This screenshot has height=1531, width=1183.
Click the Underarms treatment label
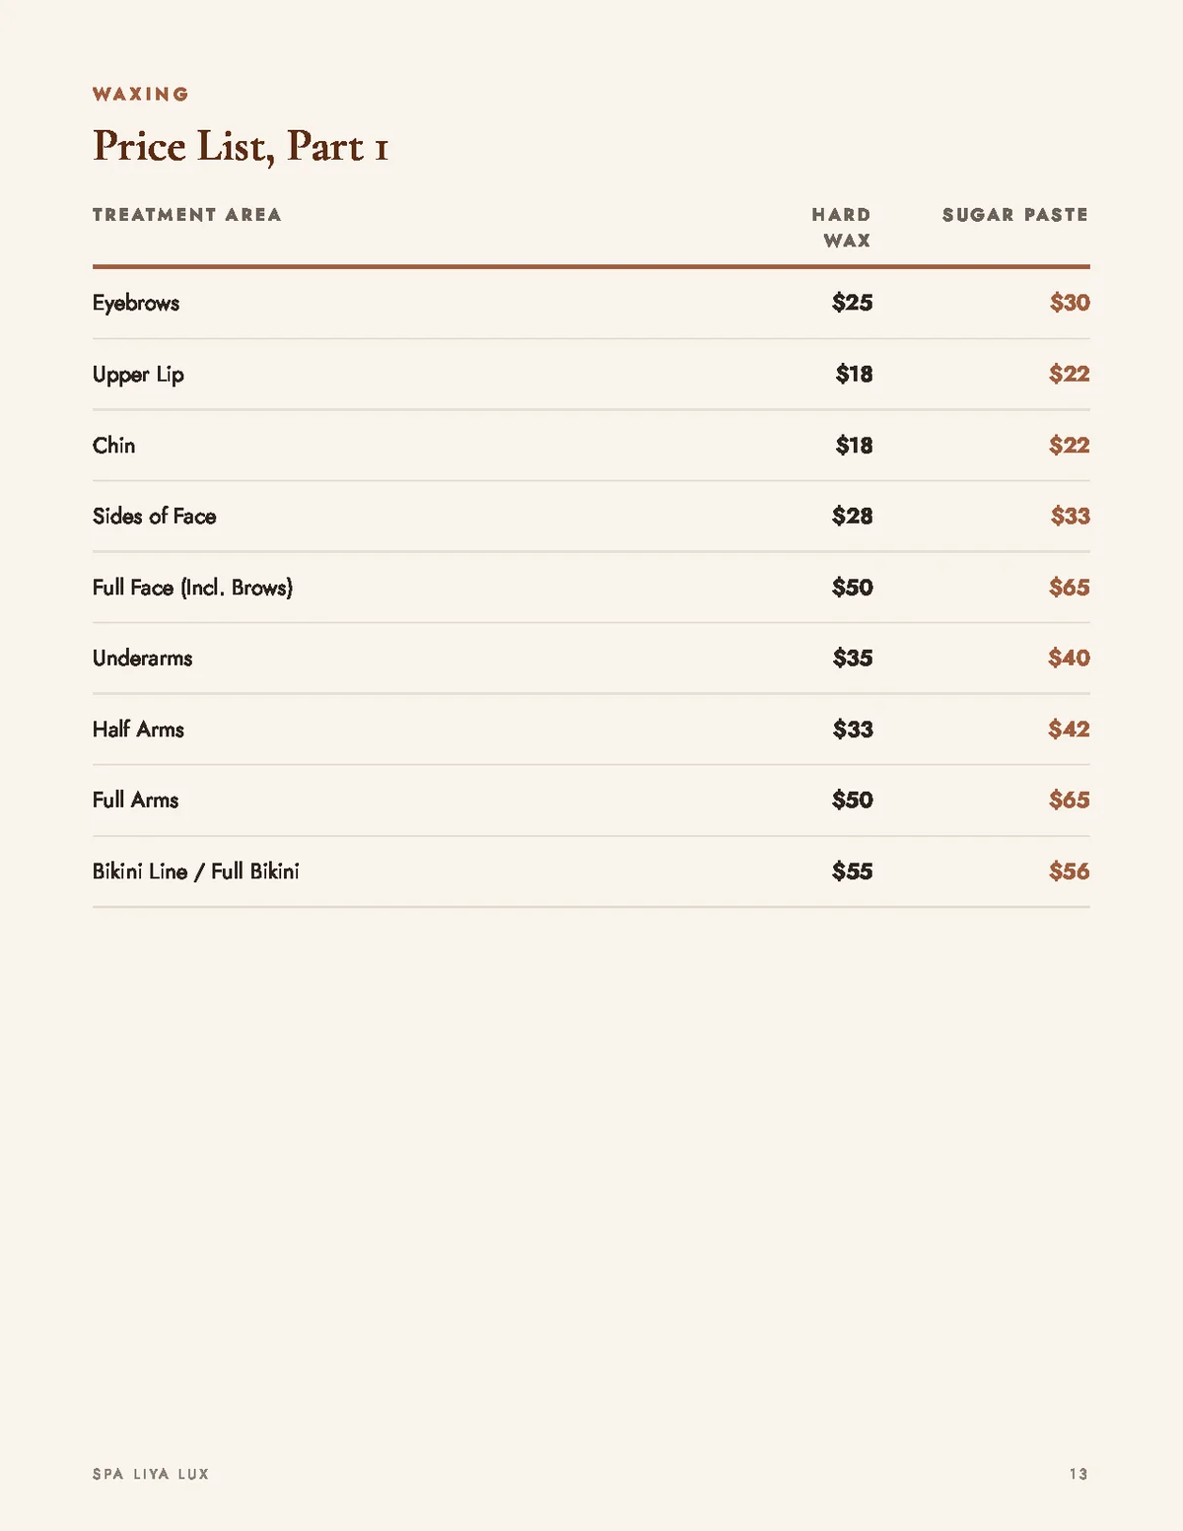(142, 658)
